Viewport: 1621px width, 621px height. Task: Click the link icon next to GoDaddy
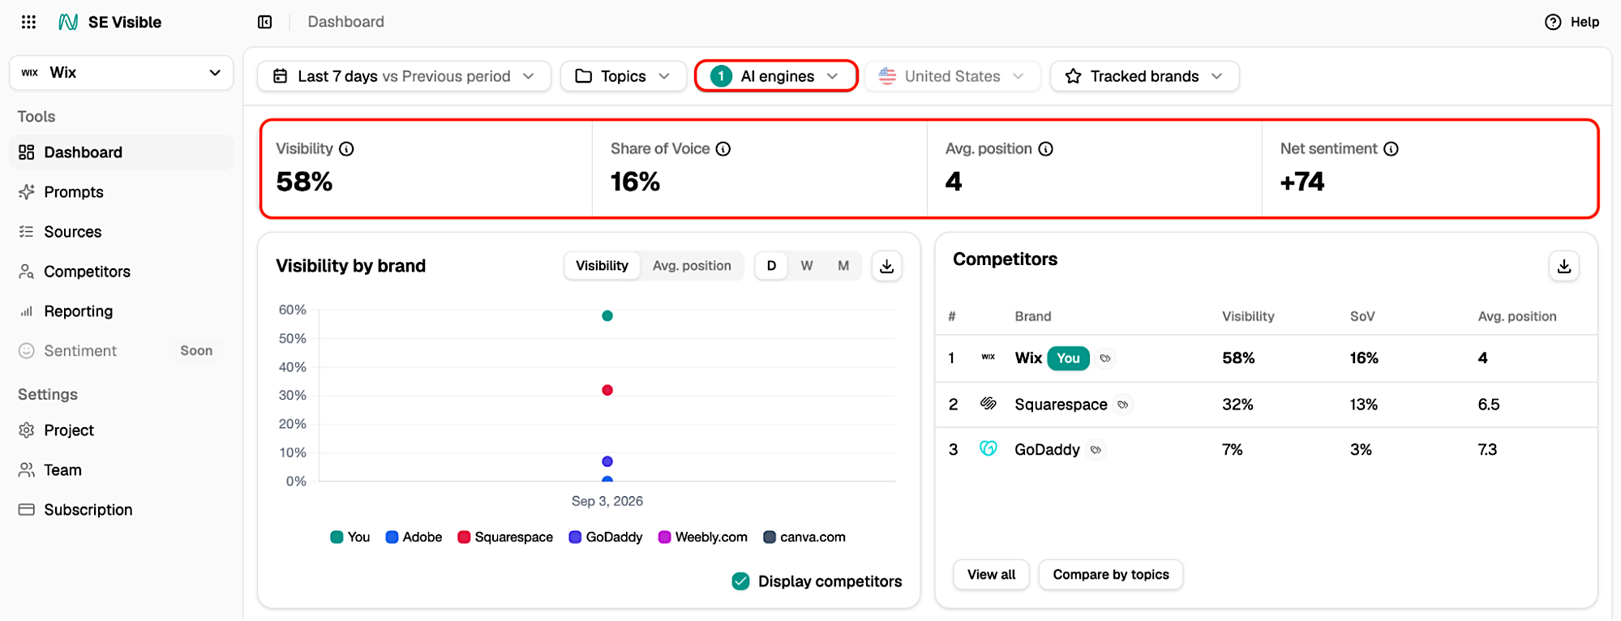(x=1096, y=450)
